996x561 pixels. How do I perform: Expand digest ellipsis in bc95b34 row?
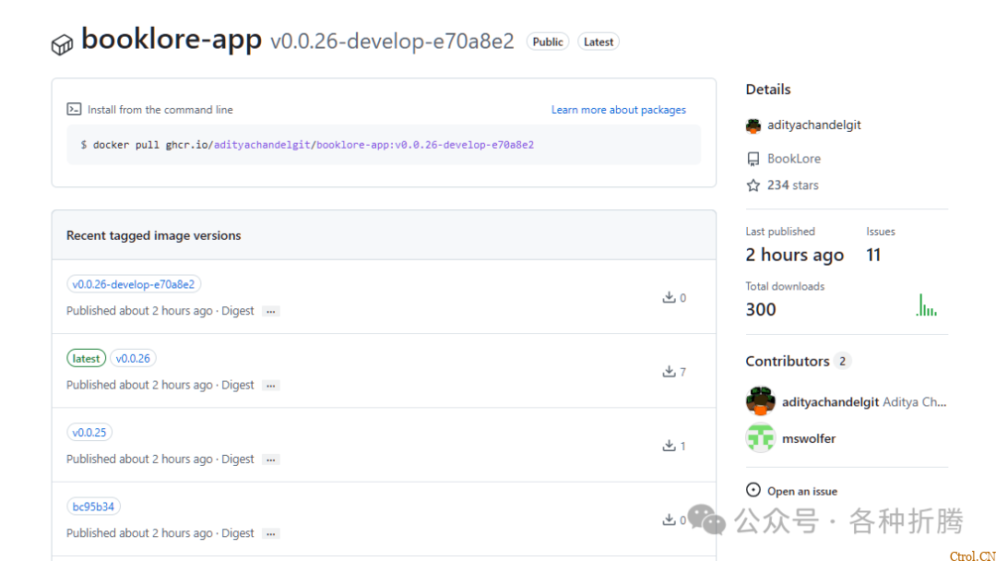tap(270, 533)
